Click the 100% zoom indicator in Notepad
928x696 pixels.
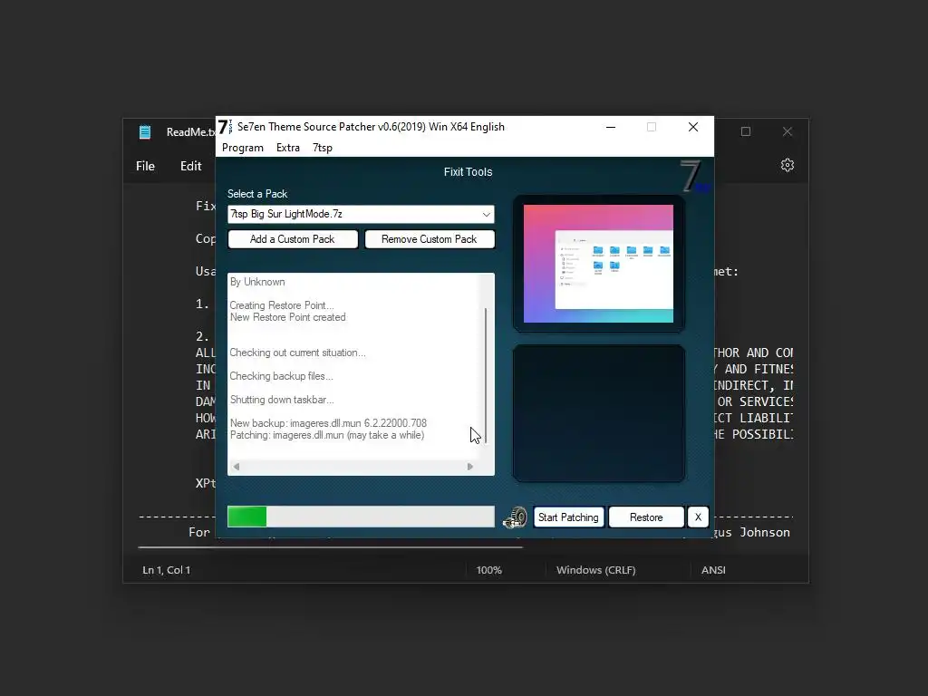[488, 570]
